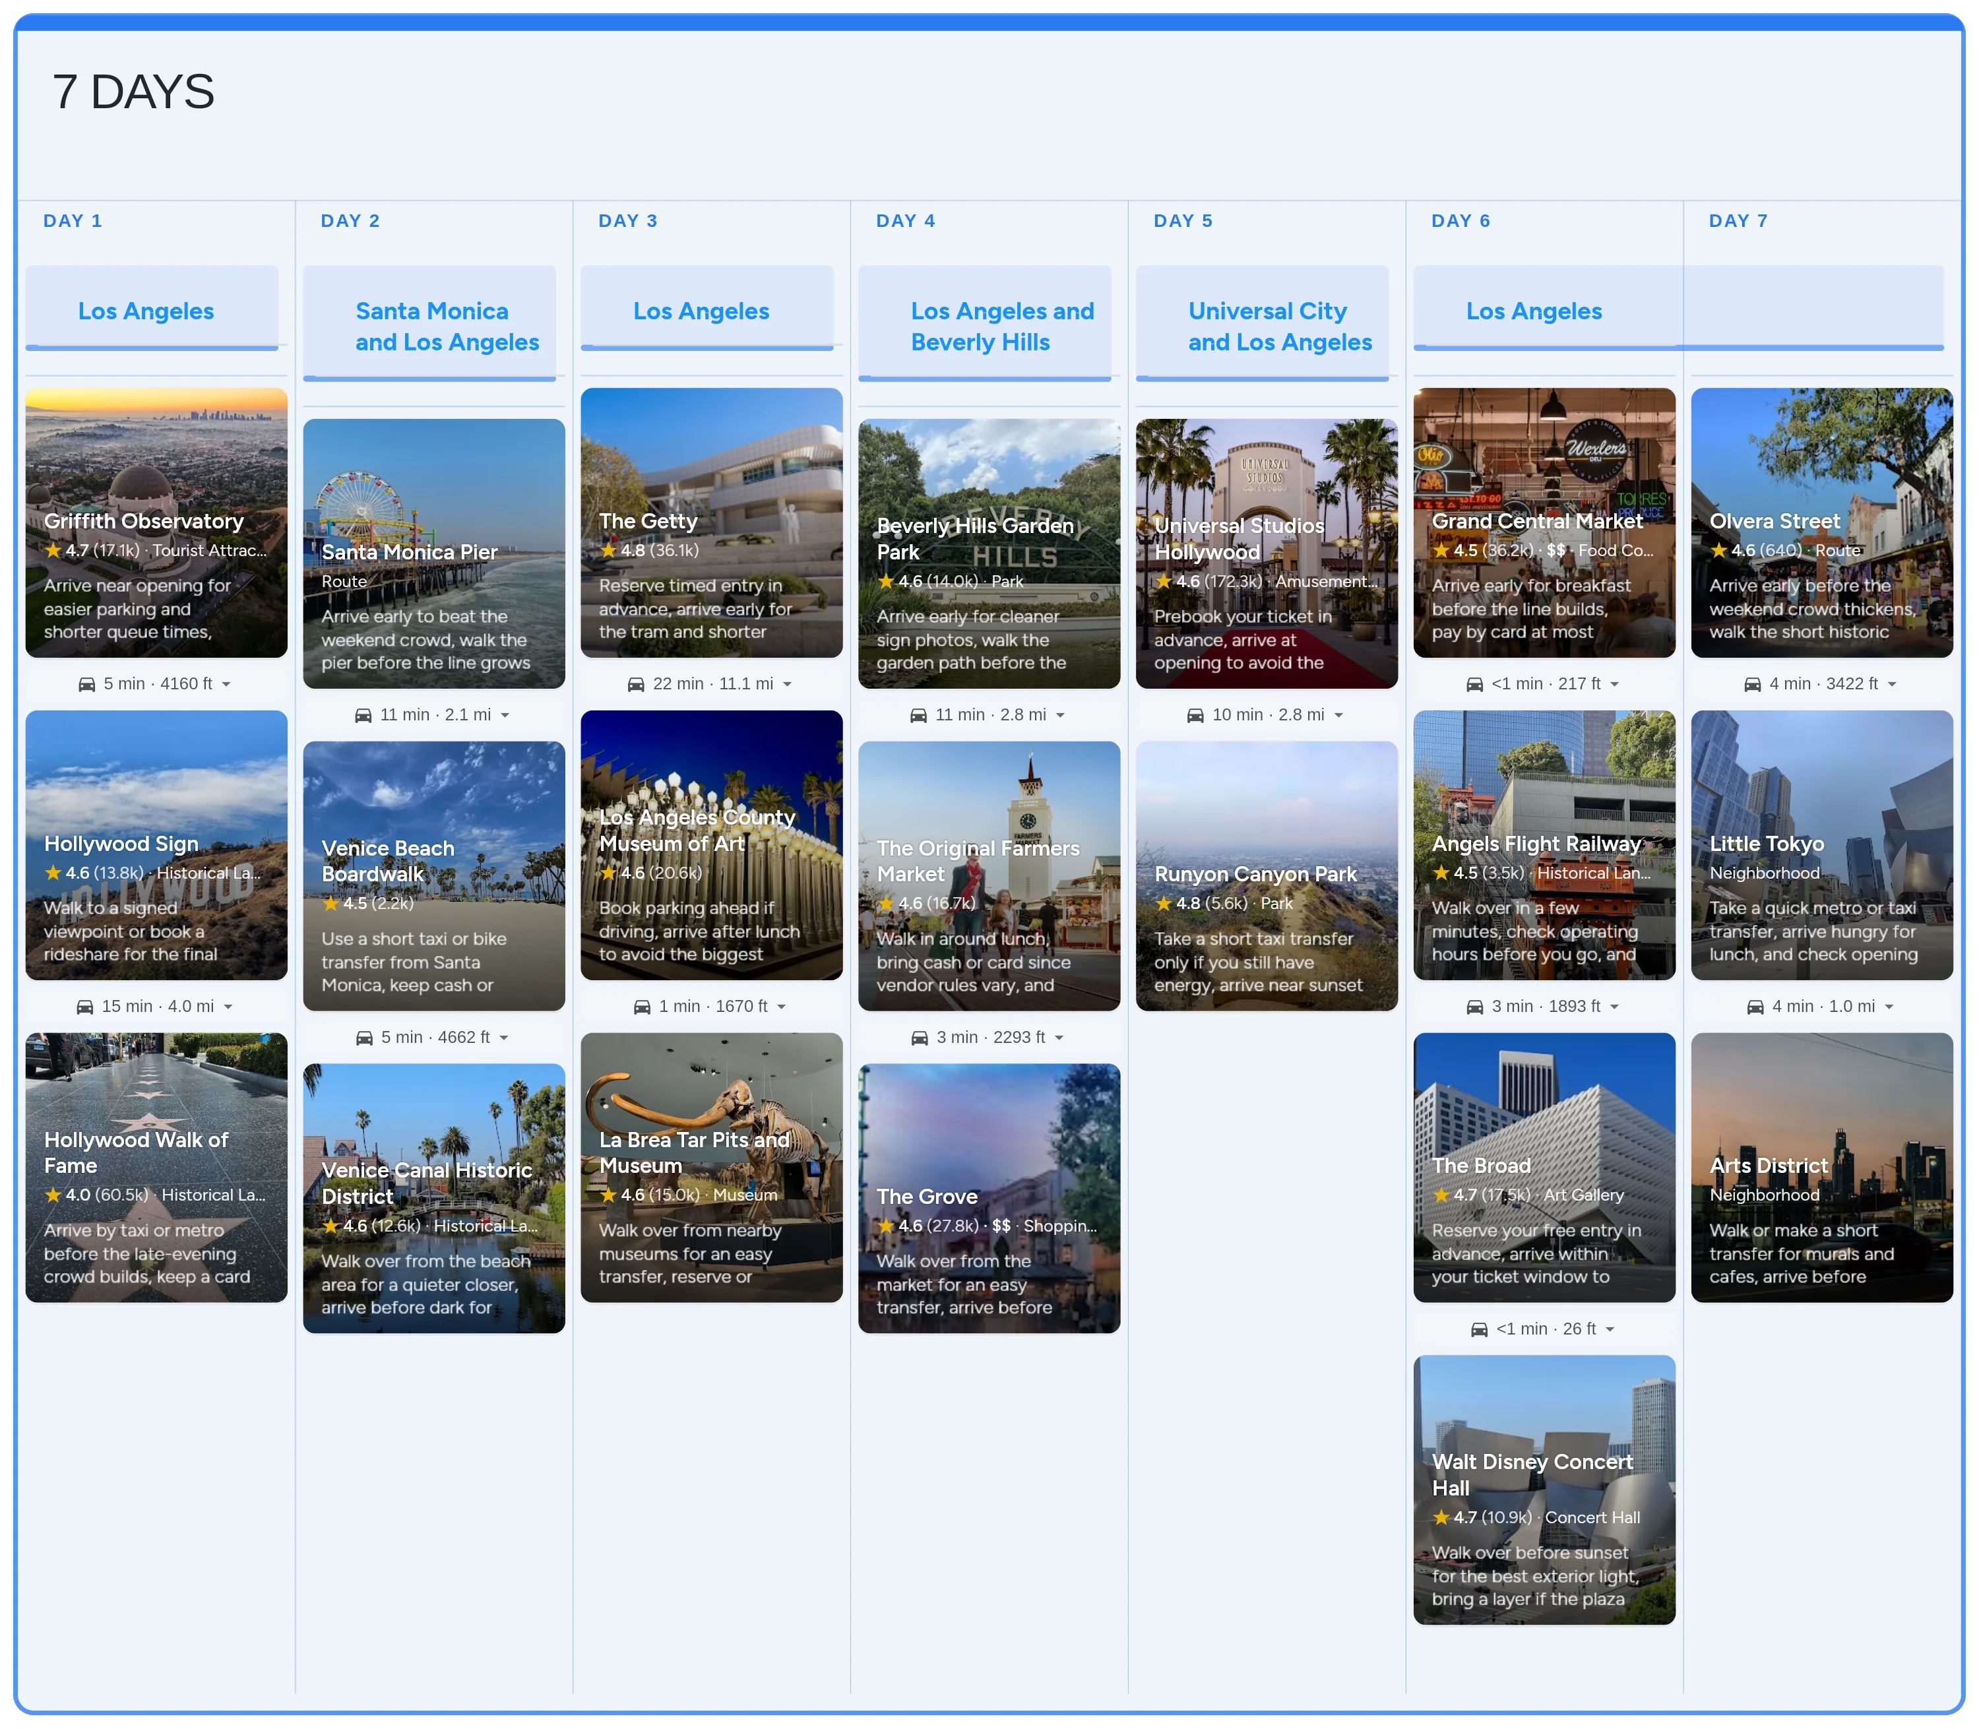The image size is (1979, 1729).
Task: Click car icon beside <1 min · 26 ft
Action: click(x=1478, y=1329)
